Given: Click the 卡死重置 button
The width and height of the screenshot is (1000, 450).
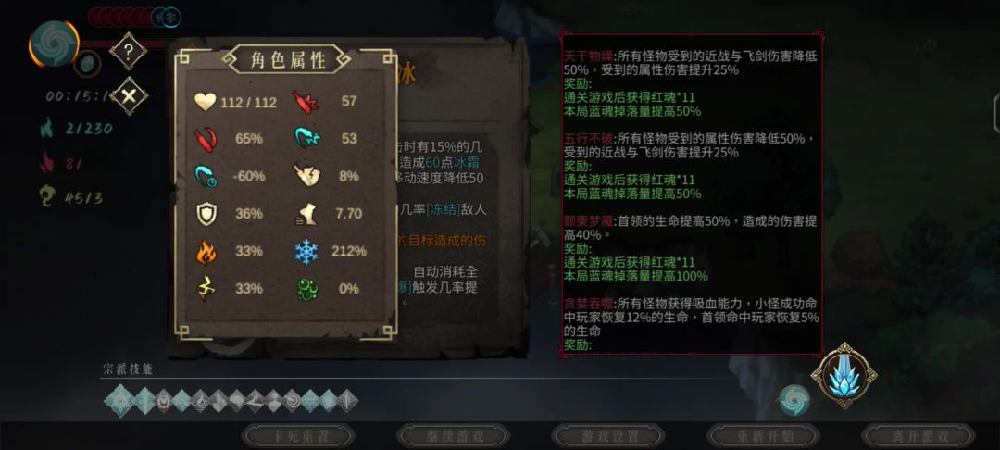Looking at the screenshot, I should 298,436.
